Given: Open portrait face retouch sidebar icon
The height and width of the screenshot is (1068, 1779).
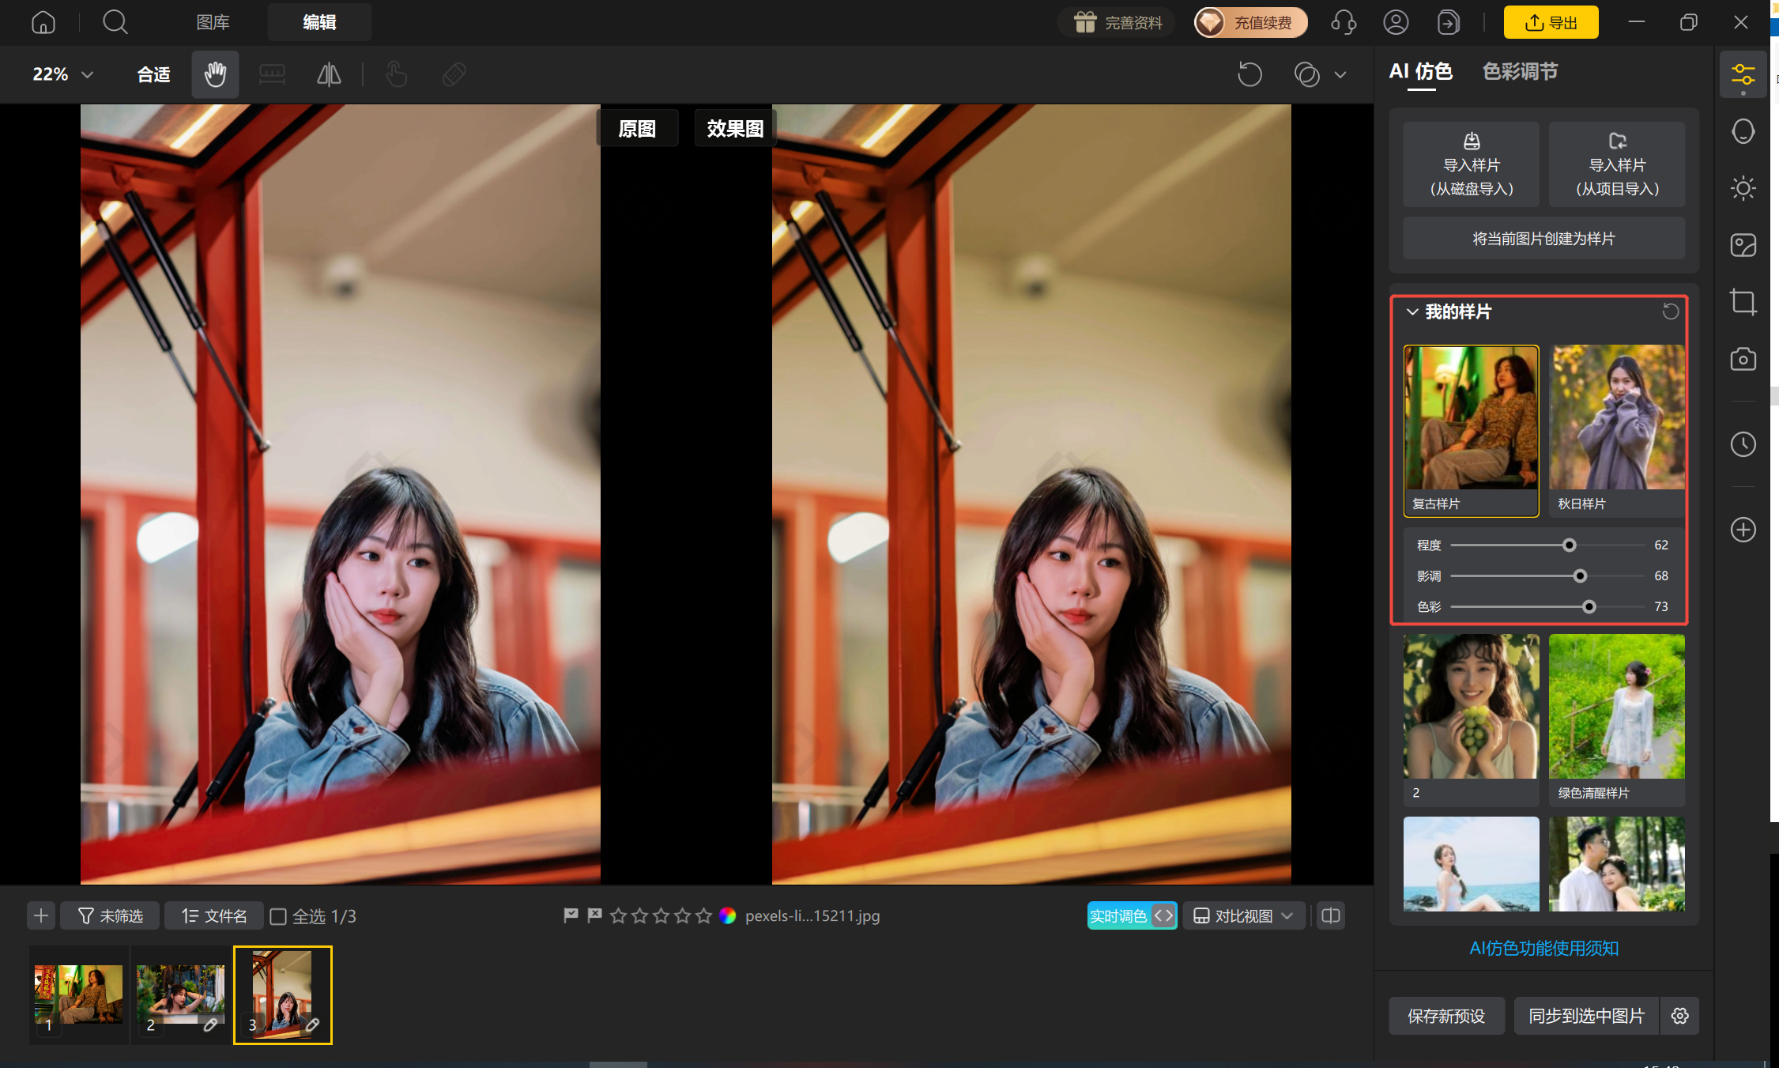Looking at the screenshot, I should point(1743,131).
